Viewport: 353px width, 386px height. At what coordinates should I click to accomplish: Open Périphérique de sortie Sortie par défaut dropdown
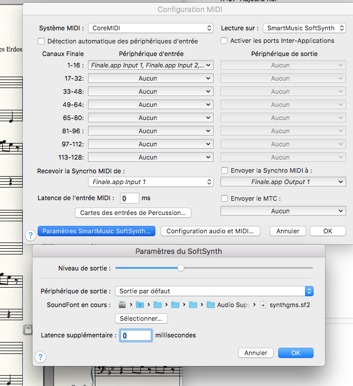214,291
